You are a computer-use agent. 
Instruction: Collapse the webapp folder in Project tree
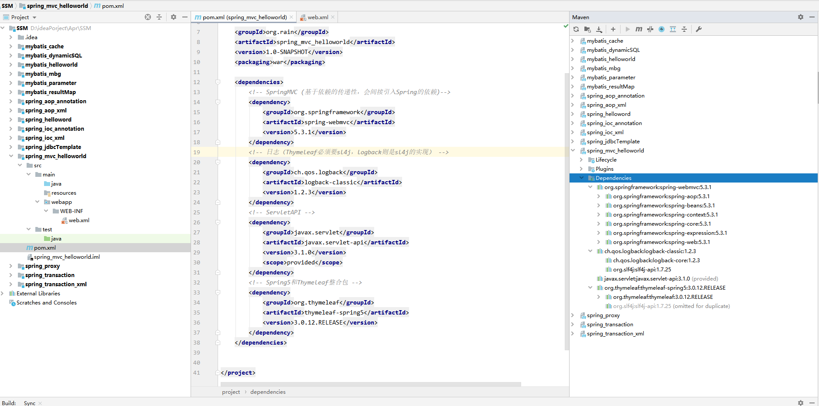pyautogui.click(x=37, y=202)
